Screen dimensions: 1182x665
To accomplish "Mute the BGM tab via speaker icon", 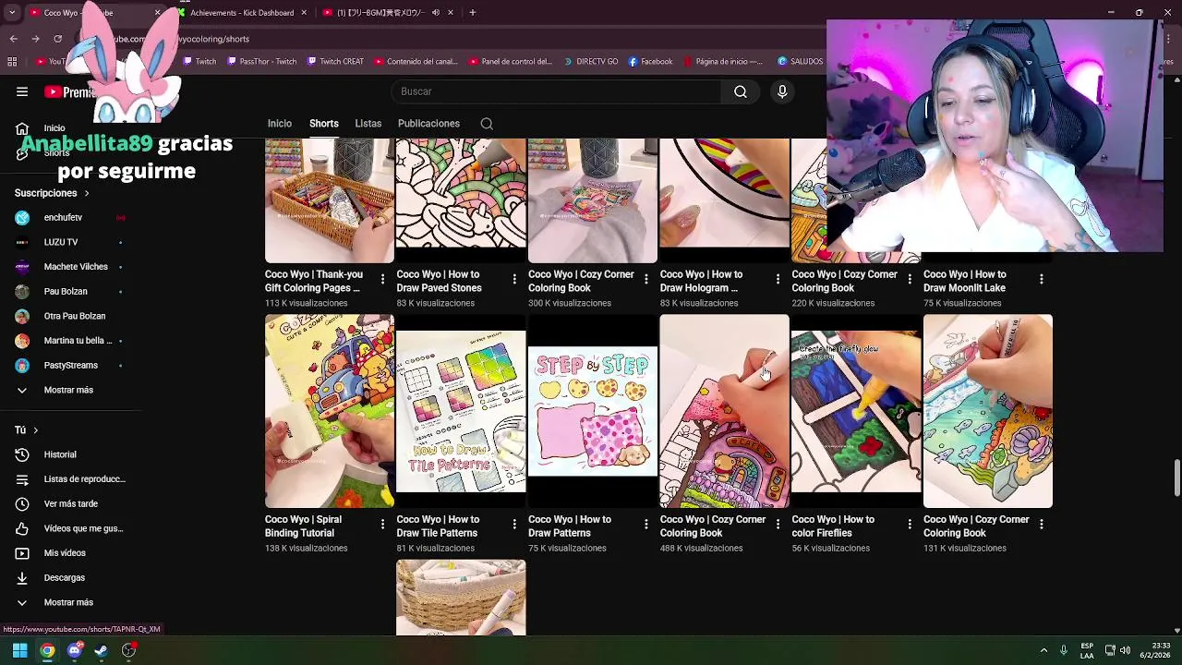I will [x=436, y=13].
